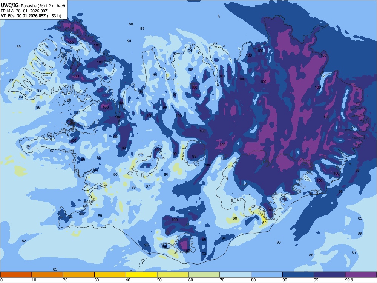Click the 70–80 pale blue legend swatch
Viewport: 377px width, 283px height.
tap(235, 275)
